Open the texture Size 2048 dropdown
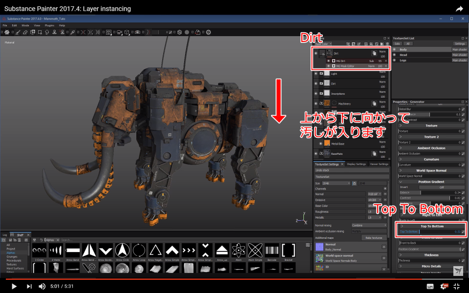The image size is (469, 293). coord(336,183)
